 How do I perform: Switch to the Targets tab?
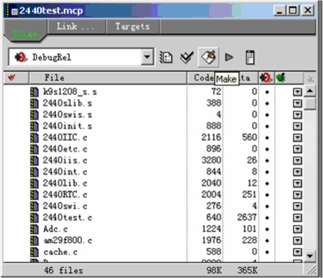[132, 26]
